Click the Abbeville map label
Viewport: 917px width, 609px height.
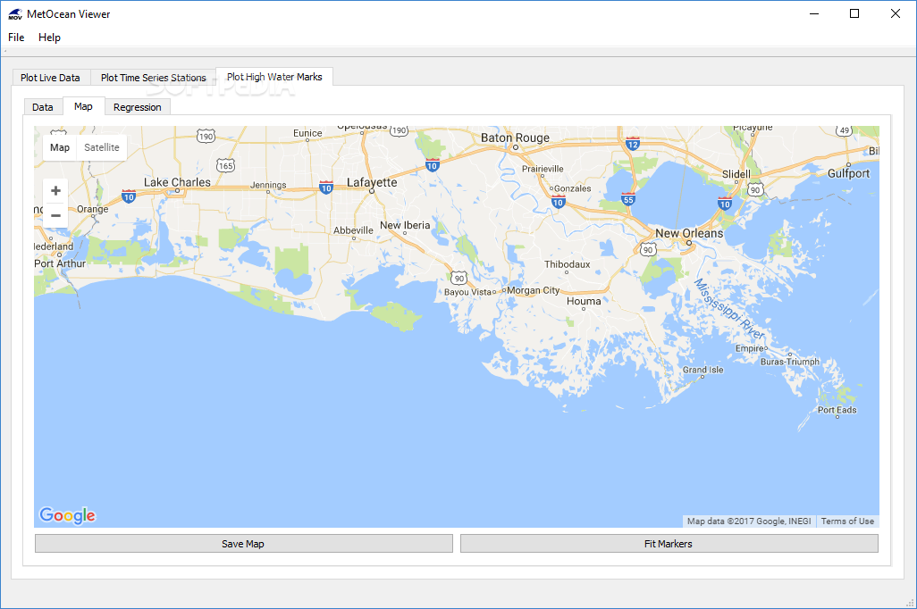(353, 230)
